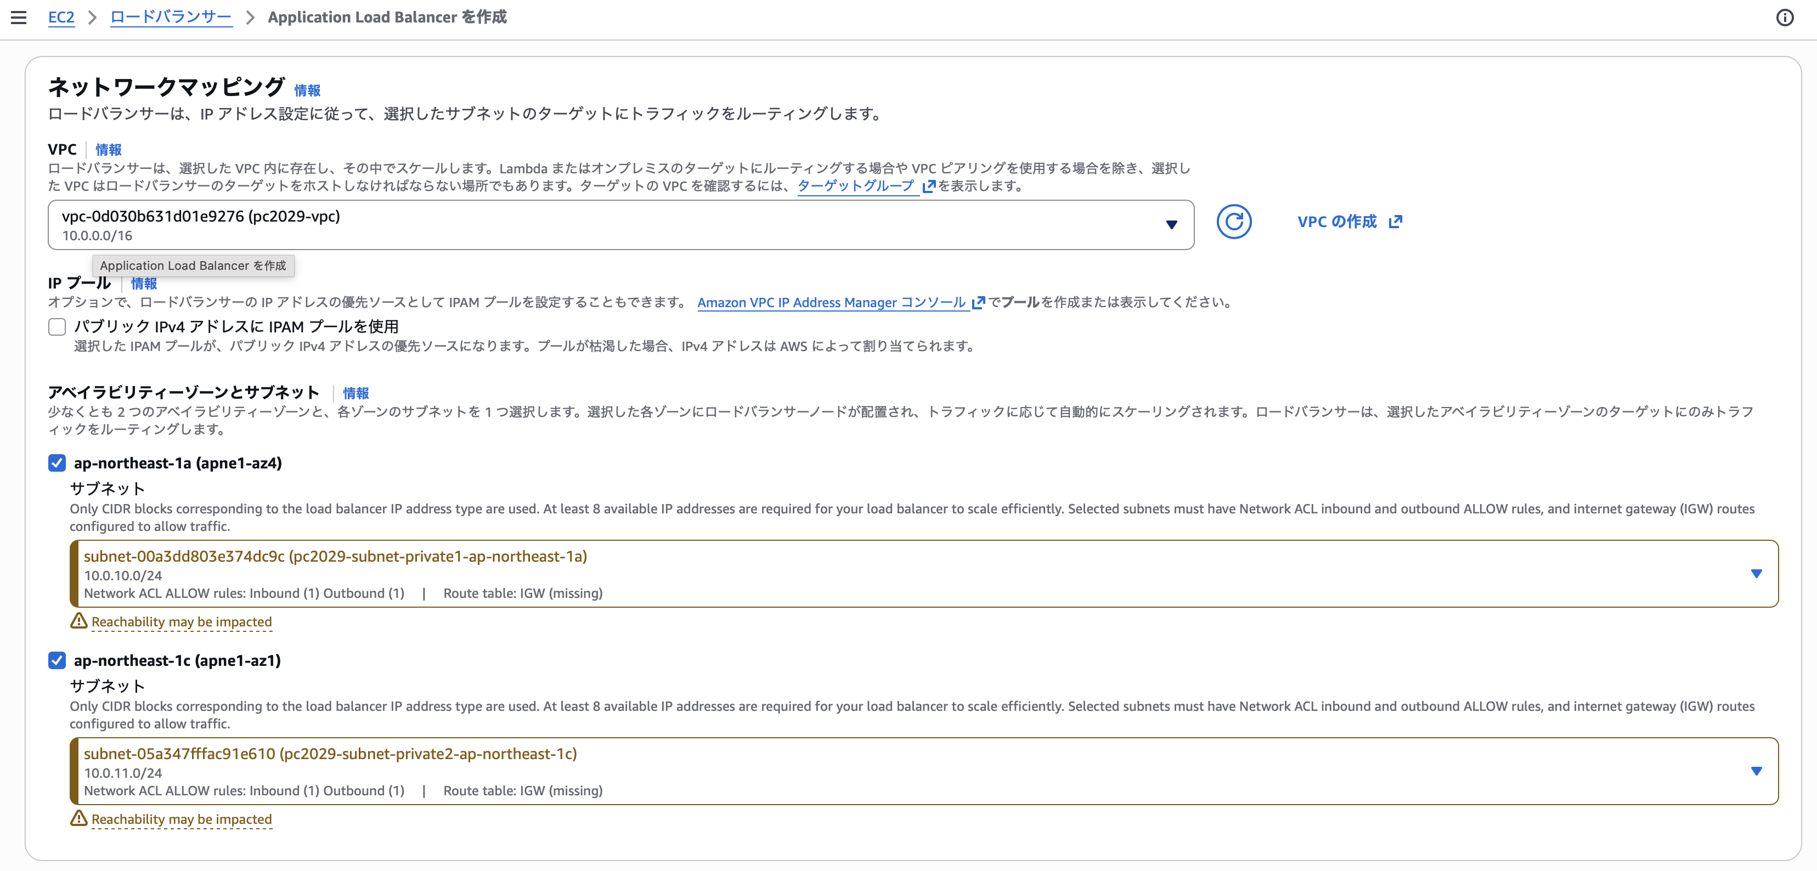The image size is (1817, 871).
Task: Open 情報 link next to ネットワークマッピング
Action: coord(307,91)
